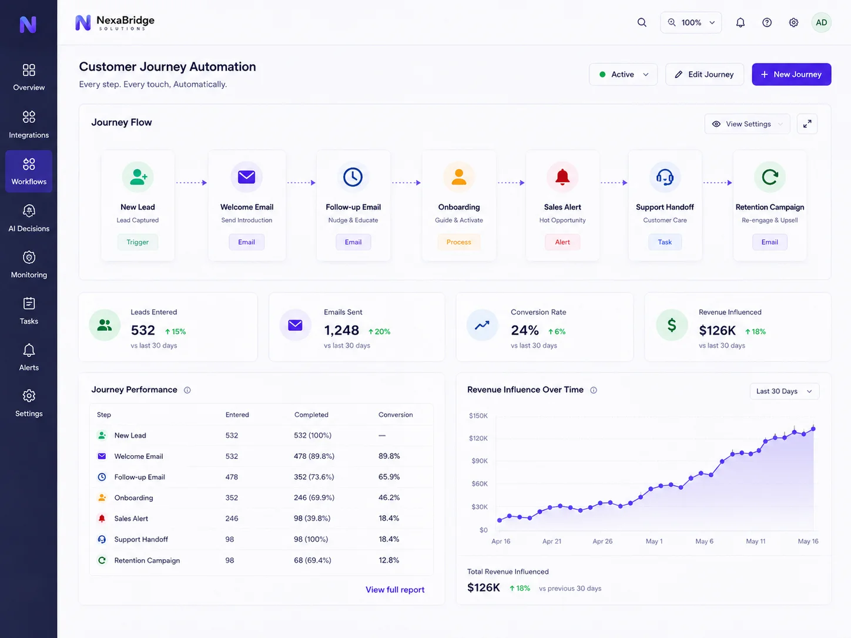This screenshot has width=851, height=638.
Task: Open Settings in sidebar
Action: [29, 404]
